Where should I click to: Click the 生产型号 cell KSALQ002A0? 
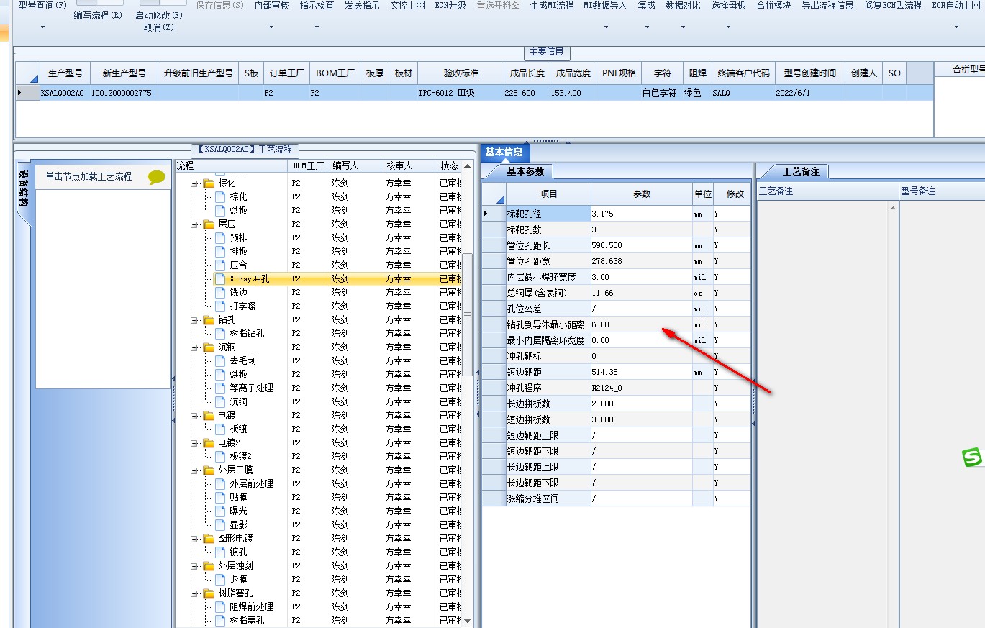pyautogui.click(x=63, y=93)
